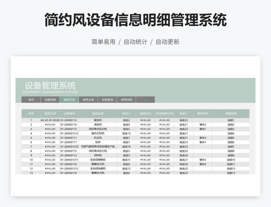This screenshot has height=207, width=271.
Task: Click the "..." navigation tab
Action: coord(145,99)
